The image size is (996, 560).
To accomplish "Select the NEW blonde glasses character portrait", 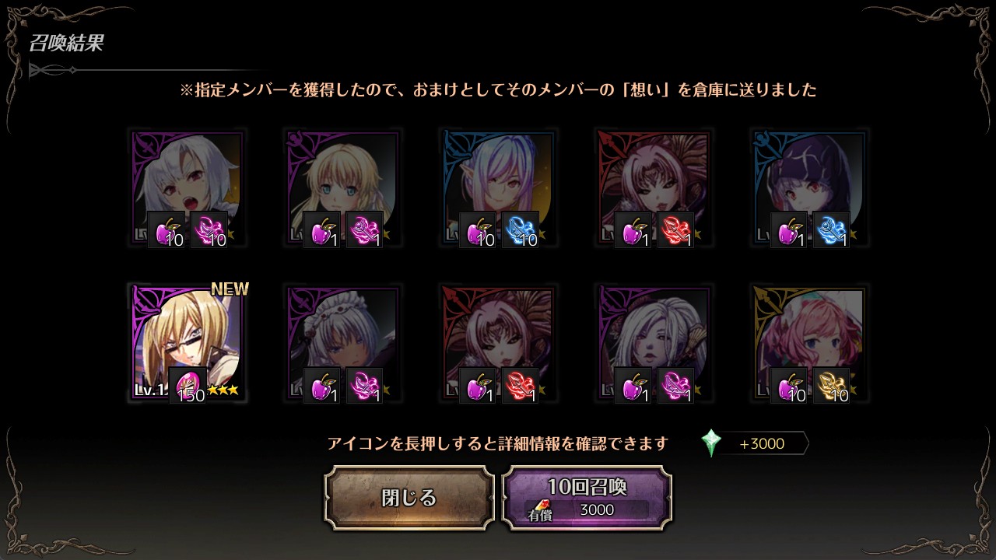I will (188, 343).
